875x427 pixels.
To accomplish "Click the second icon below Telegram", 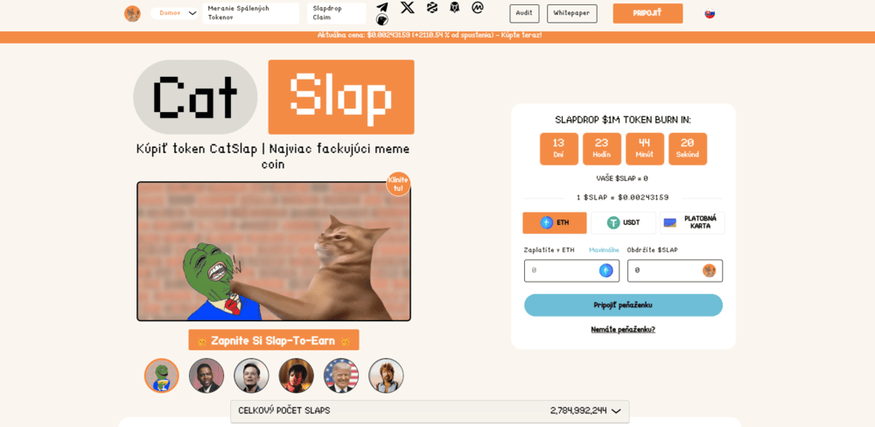I will 382,20.
